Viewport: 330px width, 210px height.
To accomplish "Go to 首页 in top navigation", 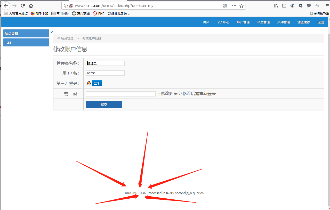I will [206, 22].
